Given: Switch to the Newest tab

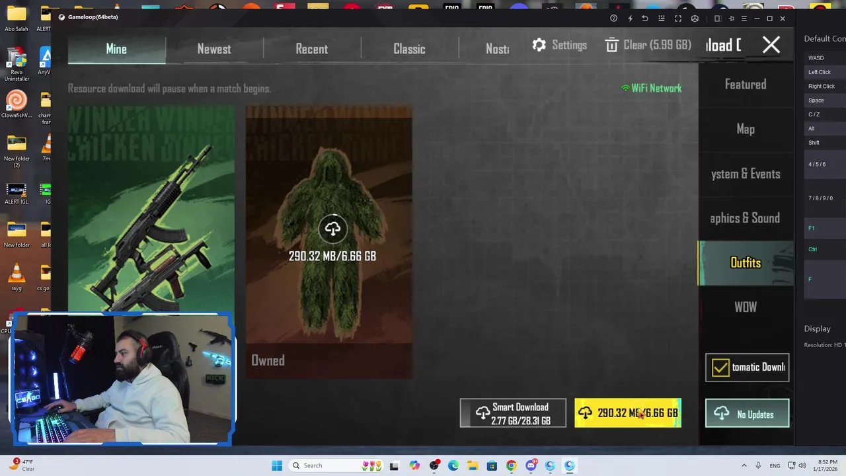Looking at the screenshot, I should point(214,49).
